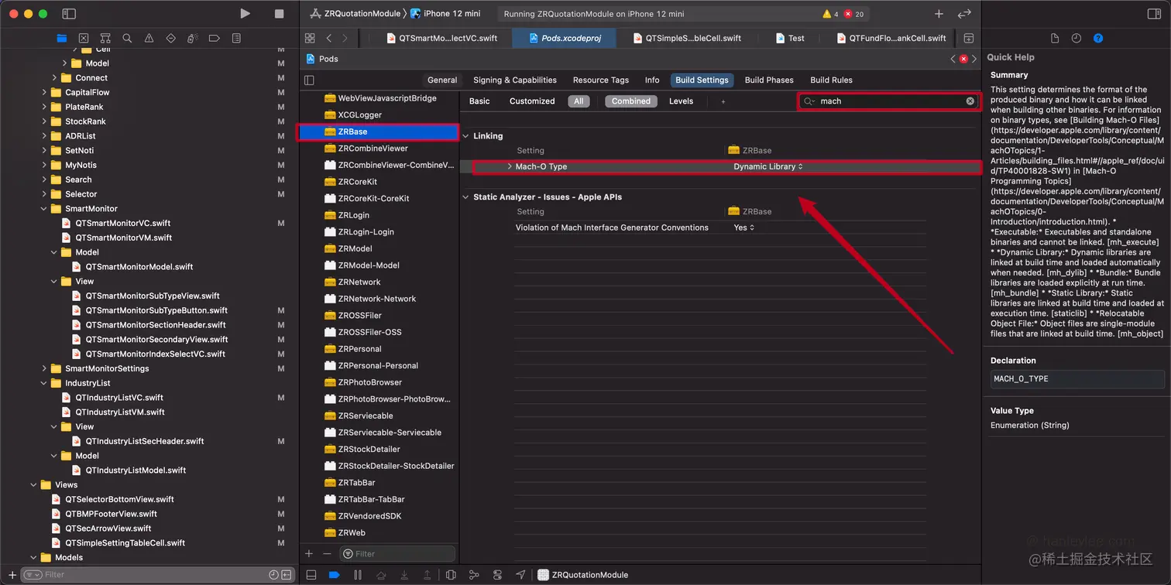1171x585 pixels.
Task: Go back in editor history
Action: pos(329,38)
